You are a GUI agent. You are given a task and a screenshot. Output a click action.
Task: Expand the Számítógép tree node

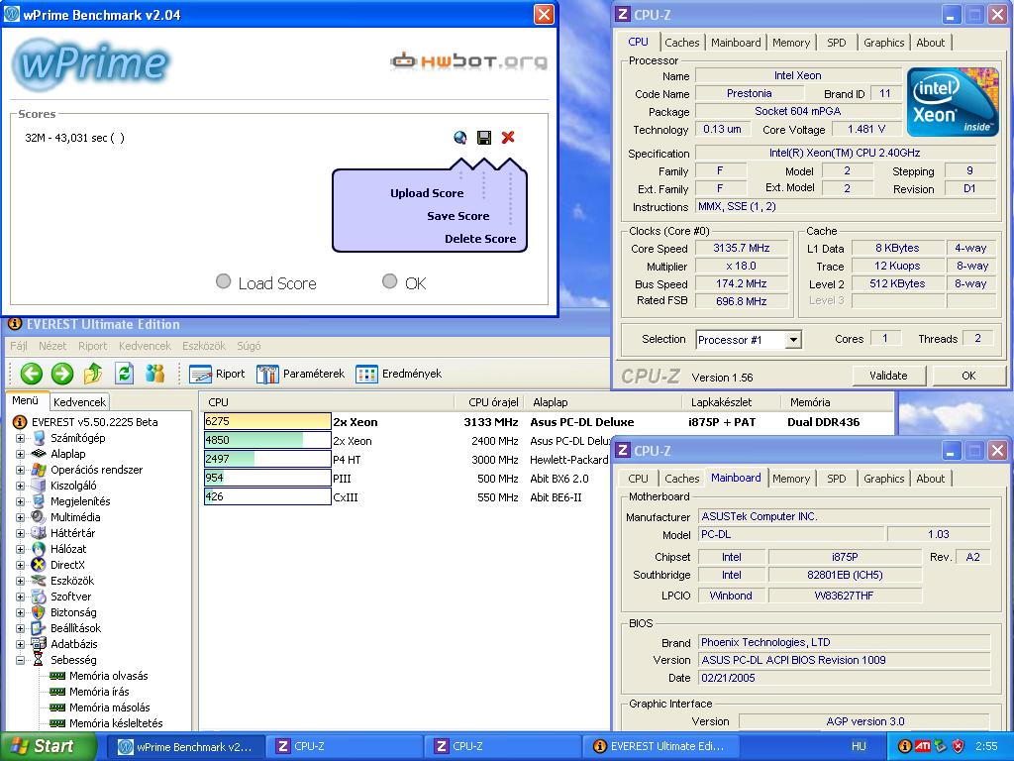point(20,438)
